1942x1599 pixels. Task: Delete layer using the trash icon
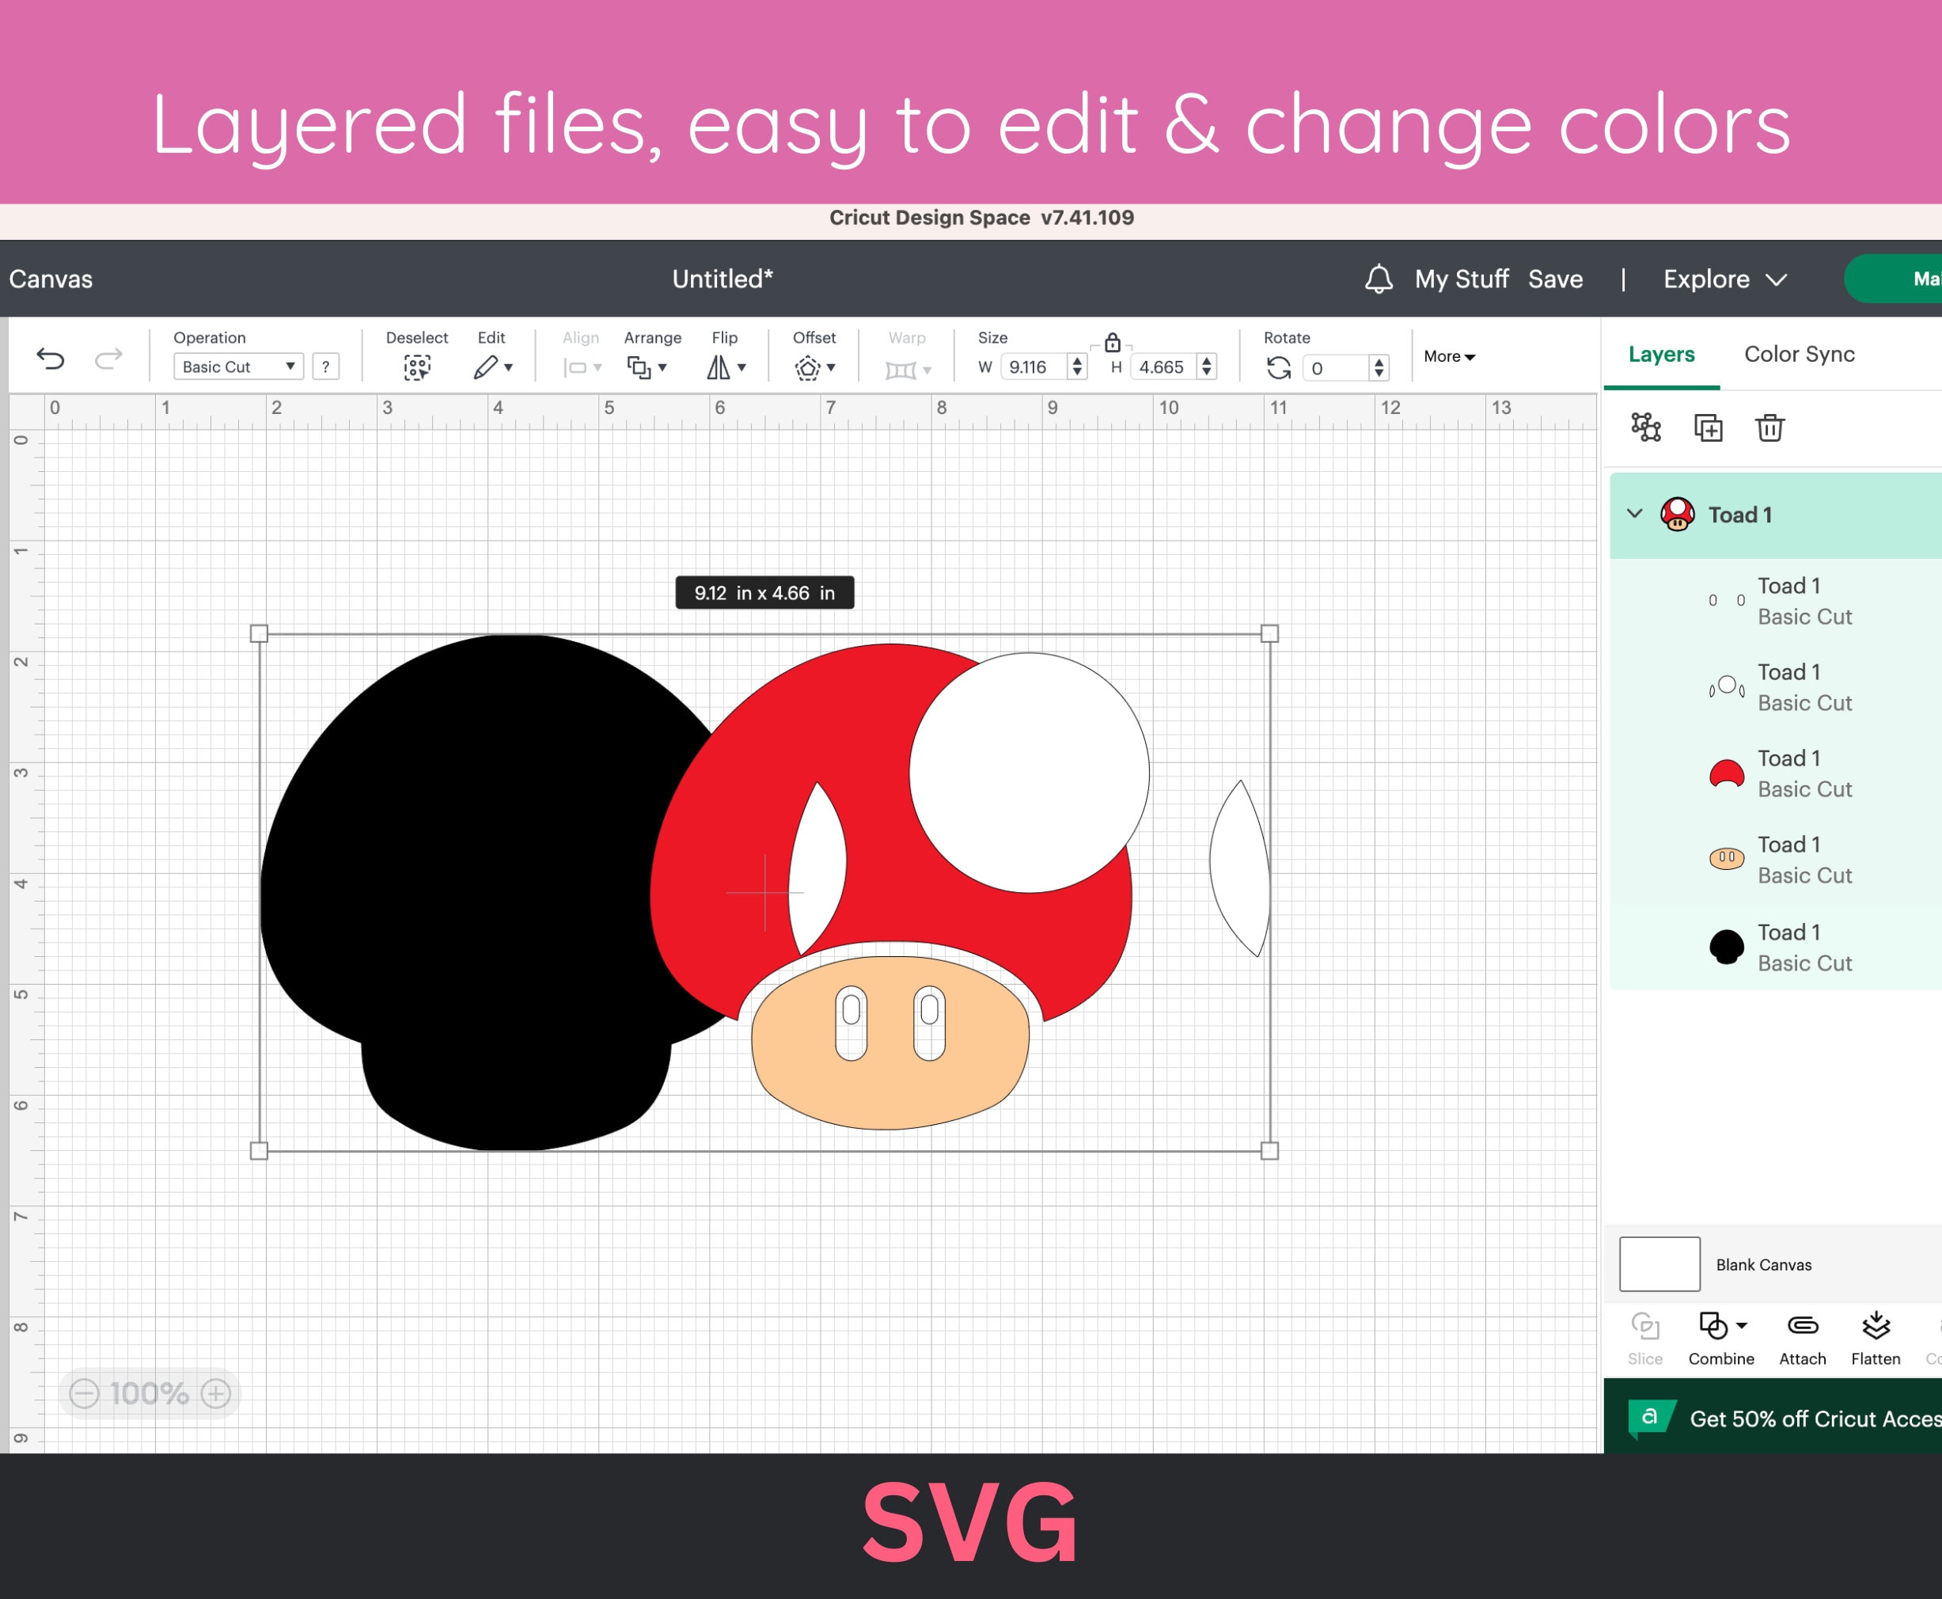coord(1769,427)
